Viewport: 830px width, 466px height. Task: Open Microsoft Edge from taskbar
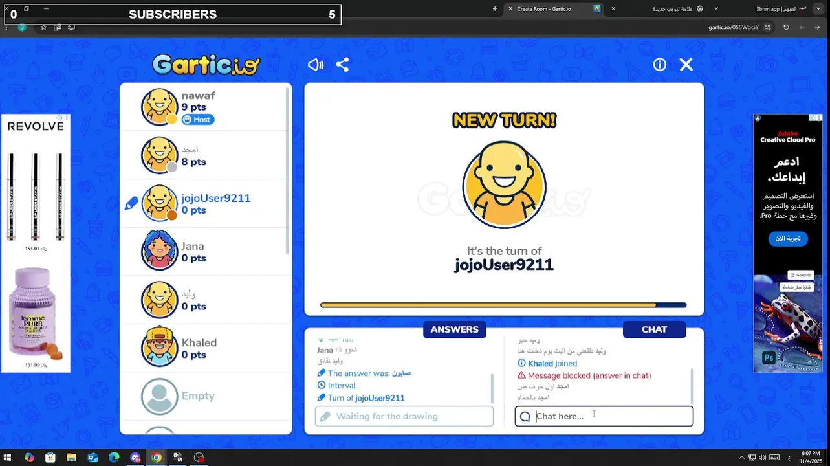(x=115, y=458)
